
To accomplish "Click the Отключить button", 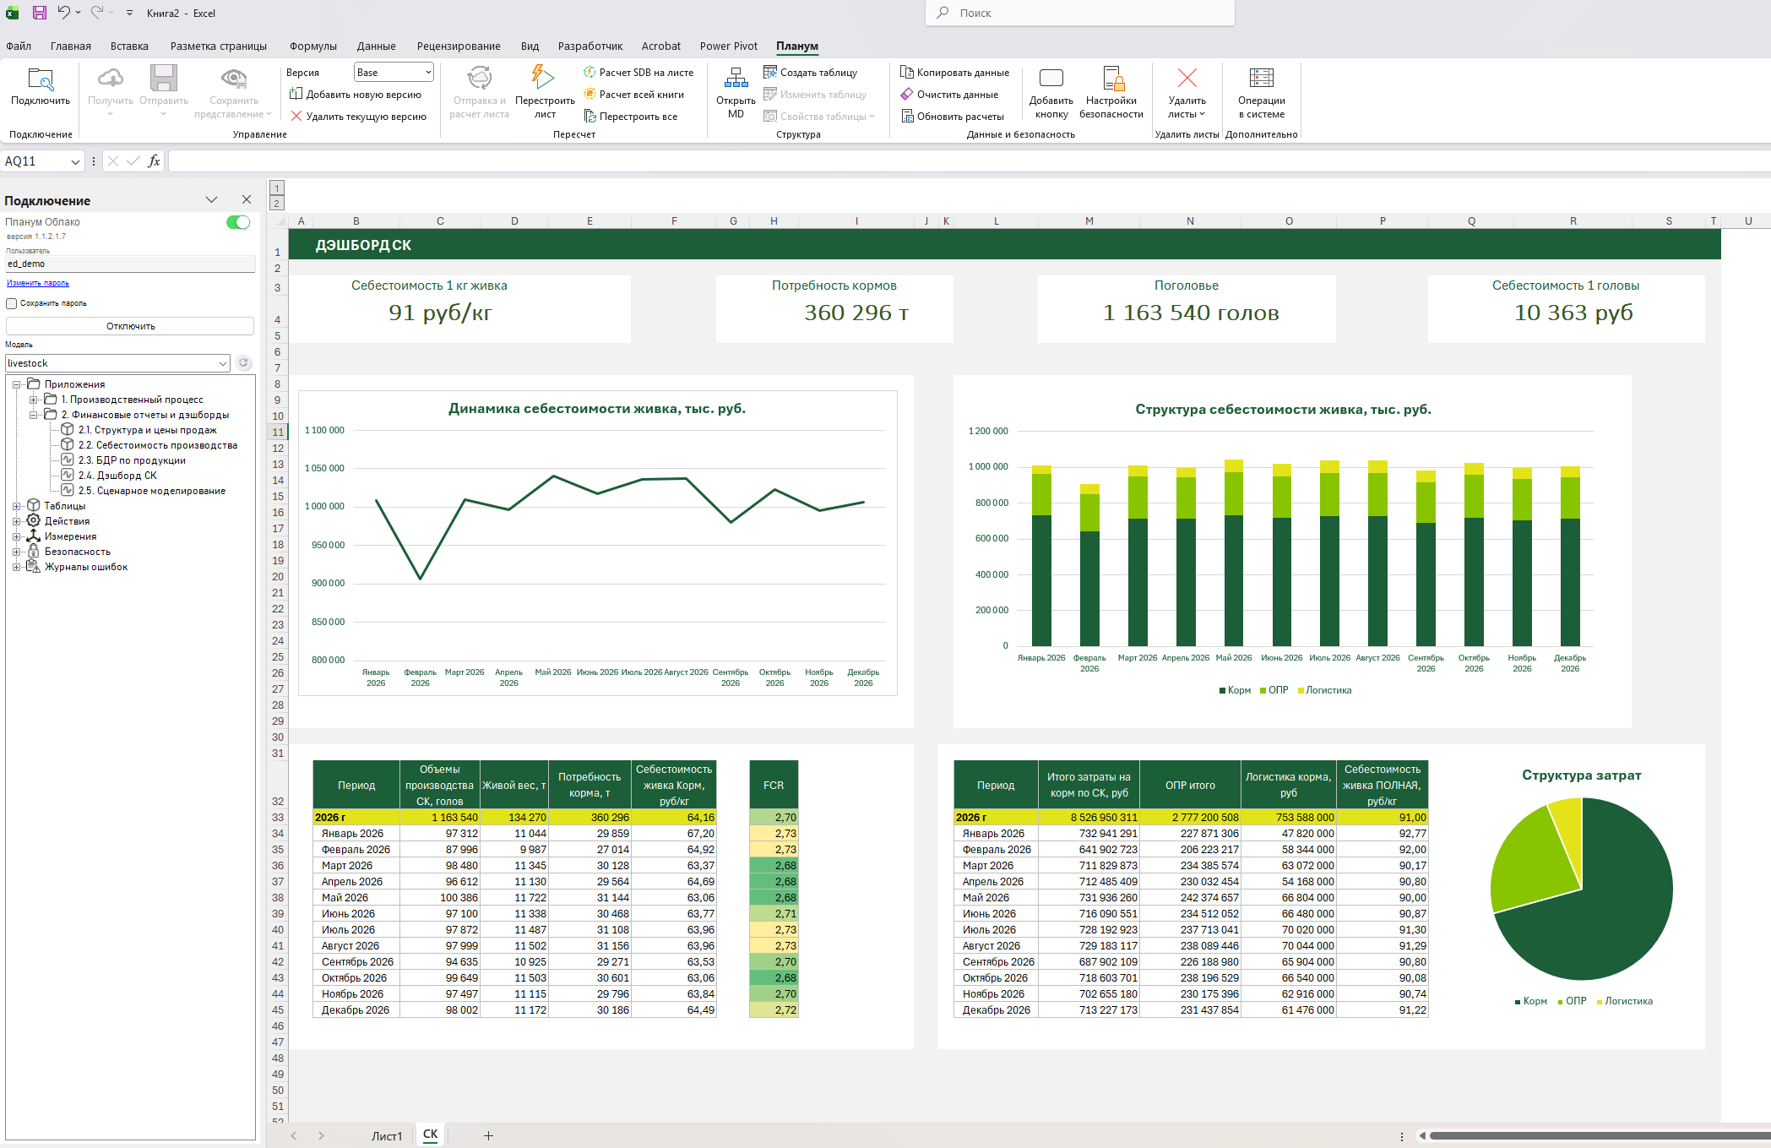I will pyautogui.click(x=130, y=326).
